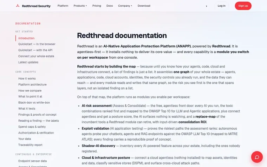The width and height of the screenshot is (267, 167).
Task: Click the bold 'replace-map' text
Action: [x=206, y=117]
